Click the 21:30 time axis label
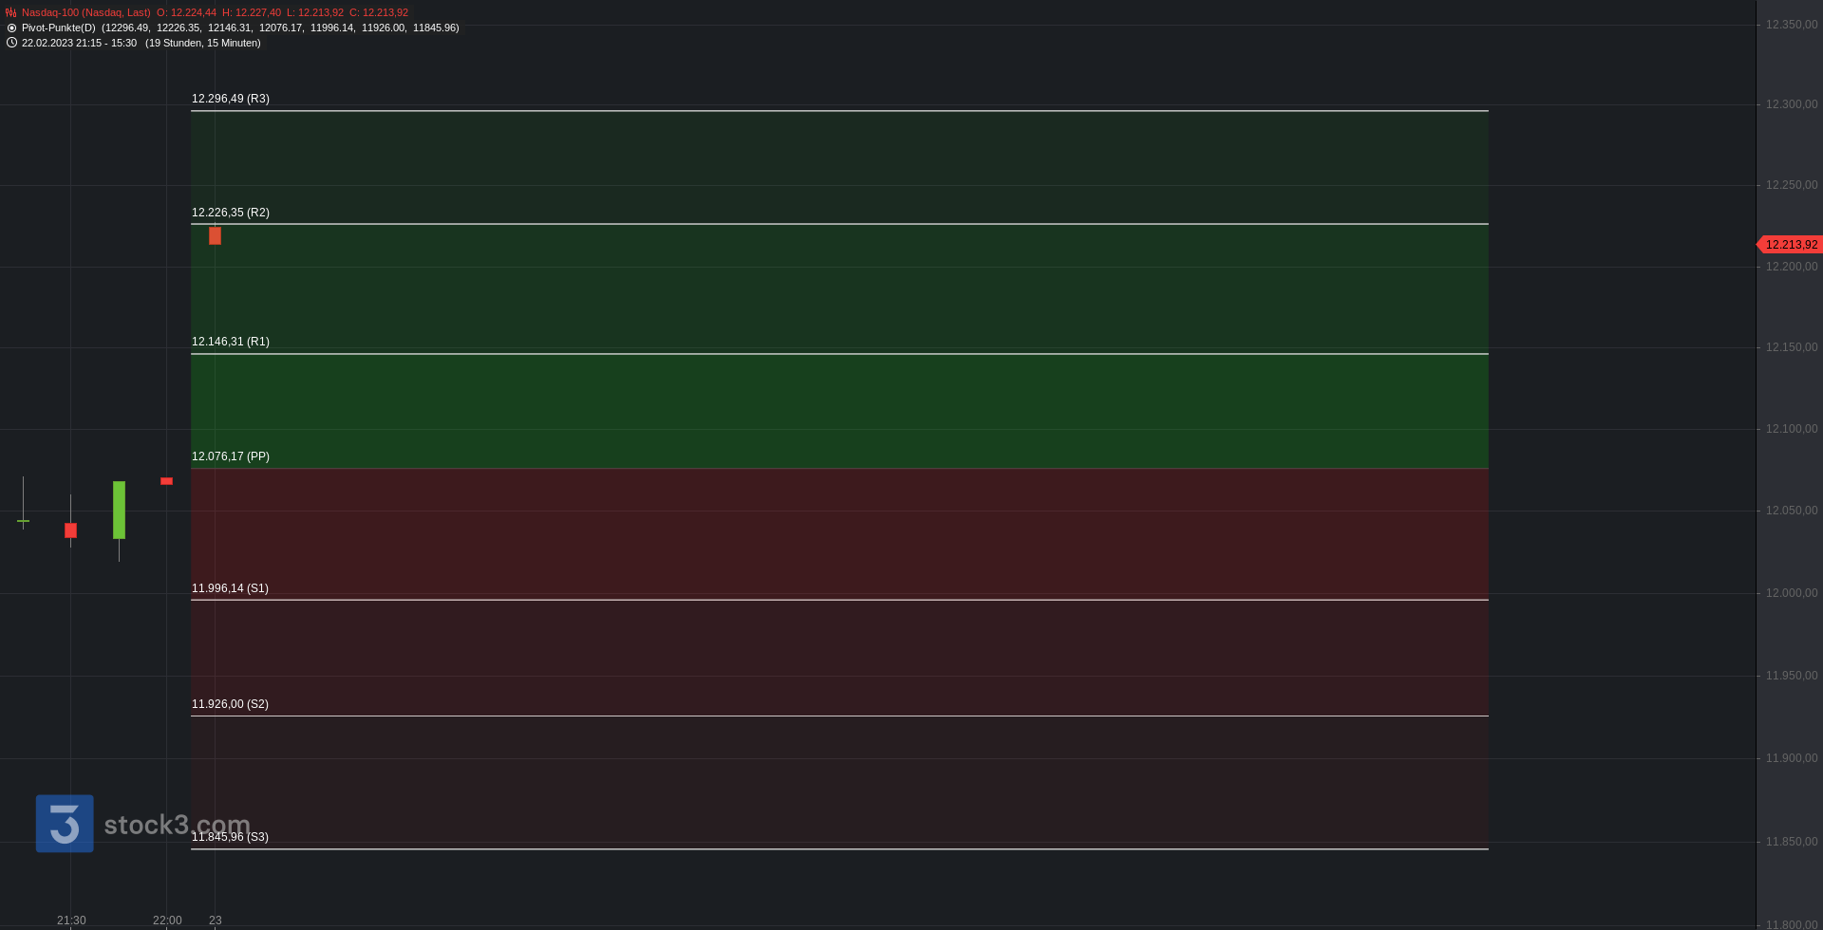 71,921
